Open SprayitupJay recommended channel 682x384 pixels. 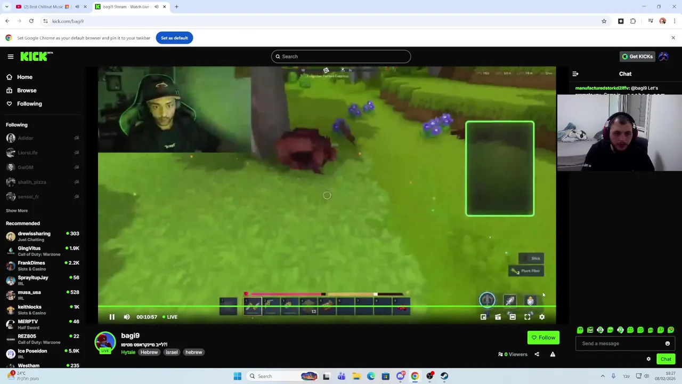[x=43, y=281]
